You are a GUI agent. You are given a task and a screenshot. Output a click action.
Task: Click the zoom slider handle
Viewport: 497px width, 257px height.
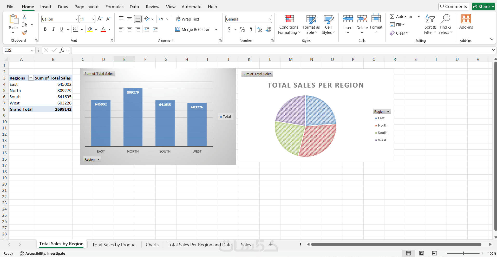click(x=463, y=253)
